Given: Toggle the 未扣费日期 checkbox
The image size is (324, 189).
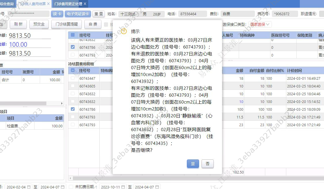Looking at the screenshot, I should [71, 187].
